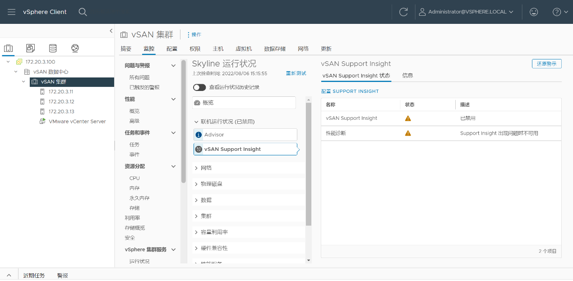Expand the 数据 health group

point(196,200)
